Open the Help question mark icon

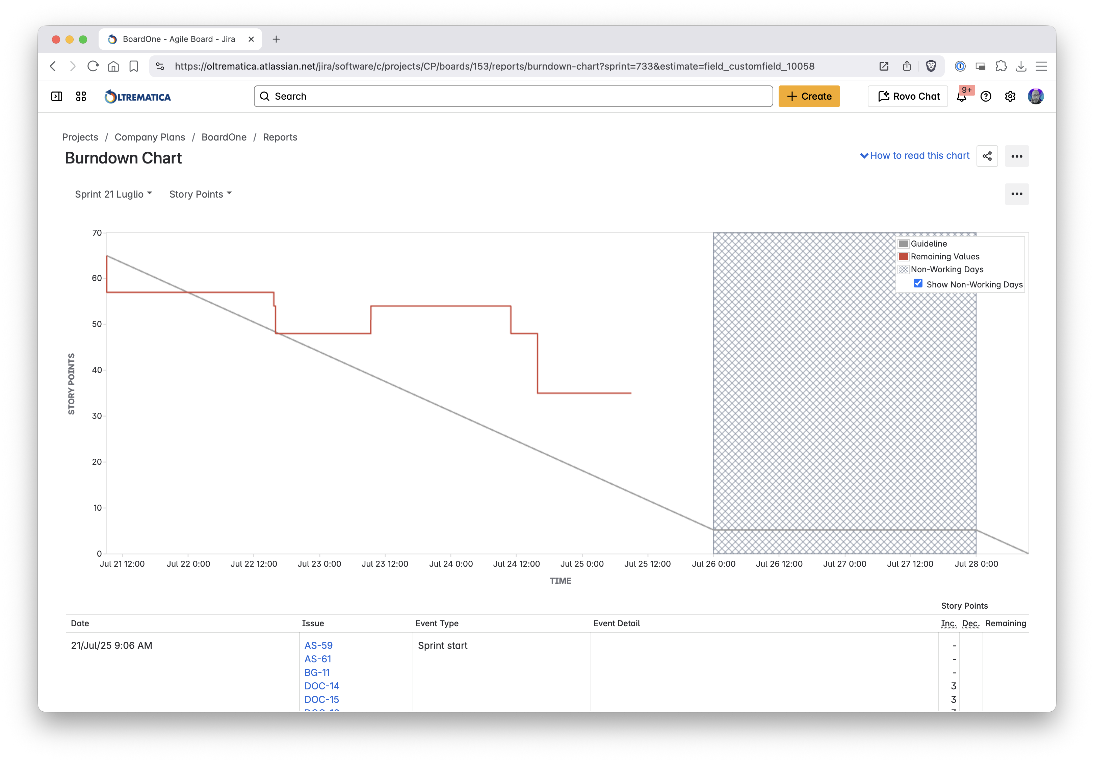(987, 96)
